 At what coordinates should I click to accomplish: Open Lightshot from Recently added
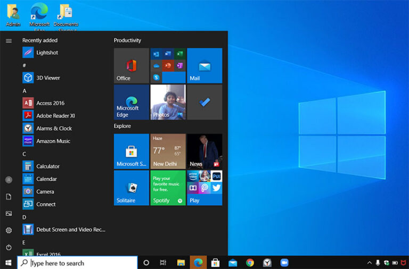47,53
